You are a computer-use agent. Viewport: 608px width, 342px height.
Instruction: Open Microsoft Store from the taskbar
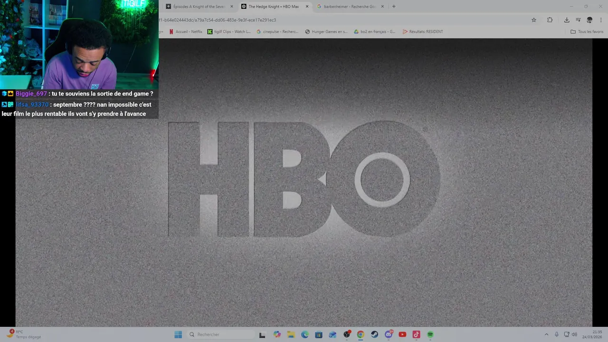tap(319, 334)
